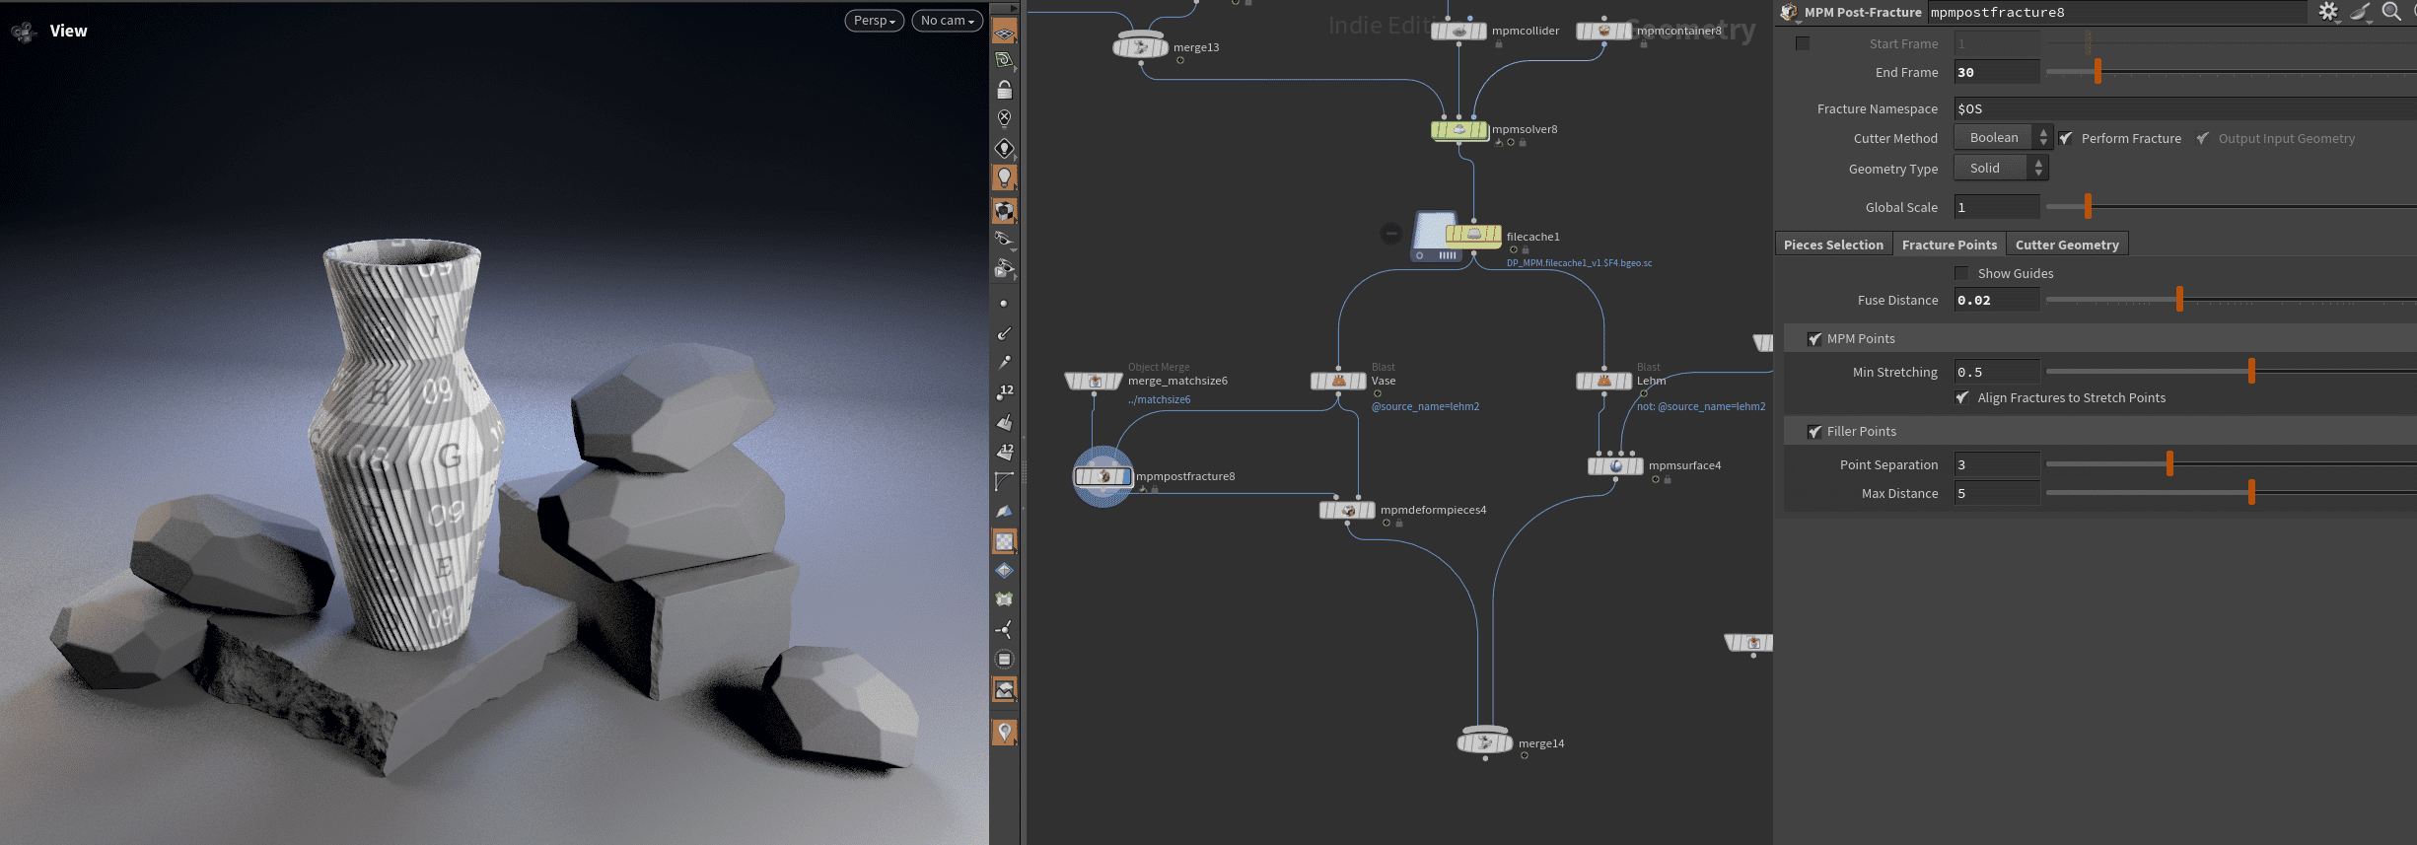The image size is (2417, 845).
Task: Click the gear icon in parameter panel header
Action: point(2327,12)
